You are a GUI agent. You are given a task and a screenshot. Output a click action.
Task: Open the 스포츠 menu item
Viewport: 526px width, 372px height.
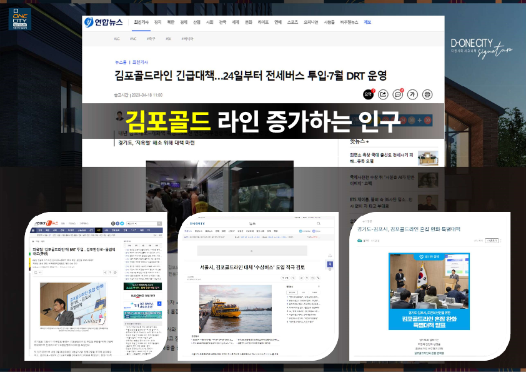point(292,22)
